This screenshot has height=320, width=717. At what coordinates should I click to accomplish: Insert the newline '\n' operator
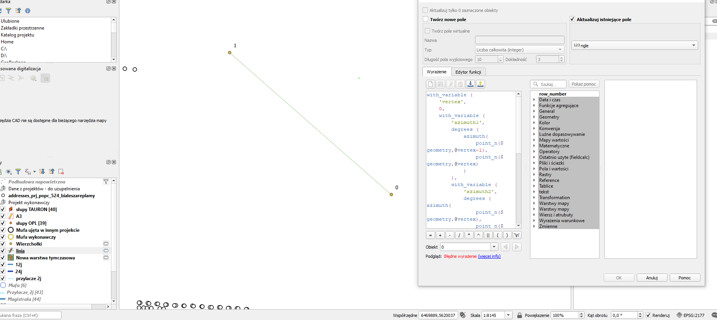pos(517,235)
